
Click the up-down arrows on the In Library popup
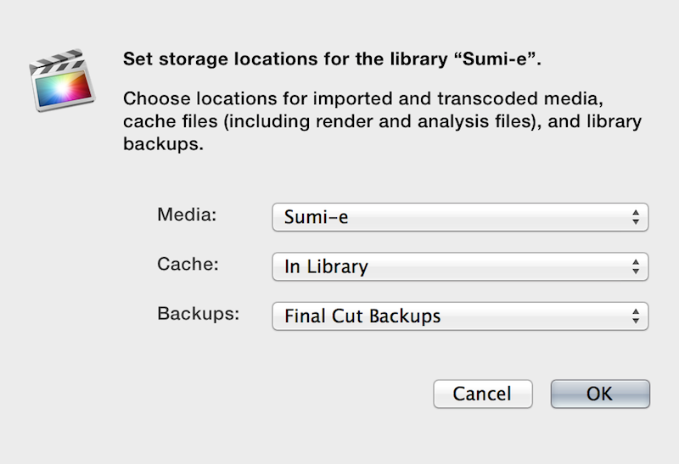coord(635,266)
